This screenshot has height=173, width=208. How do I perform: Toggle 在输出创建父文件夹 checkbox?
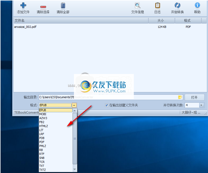[107, 105]
